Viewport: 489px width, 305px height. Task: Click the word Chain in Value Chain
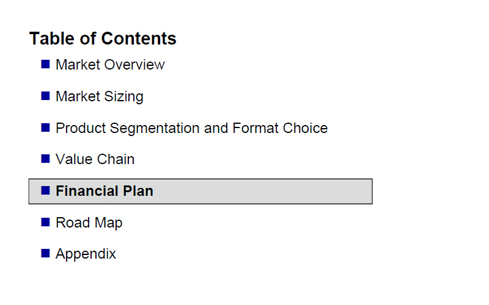tap(116, 159)
